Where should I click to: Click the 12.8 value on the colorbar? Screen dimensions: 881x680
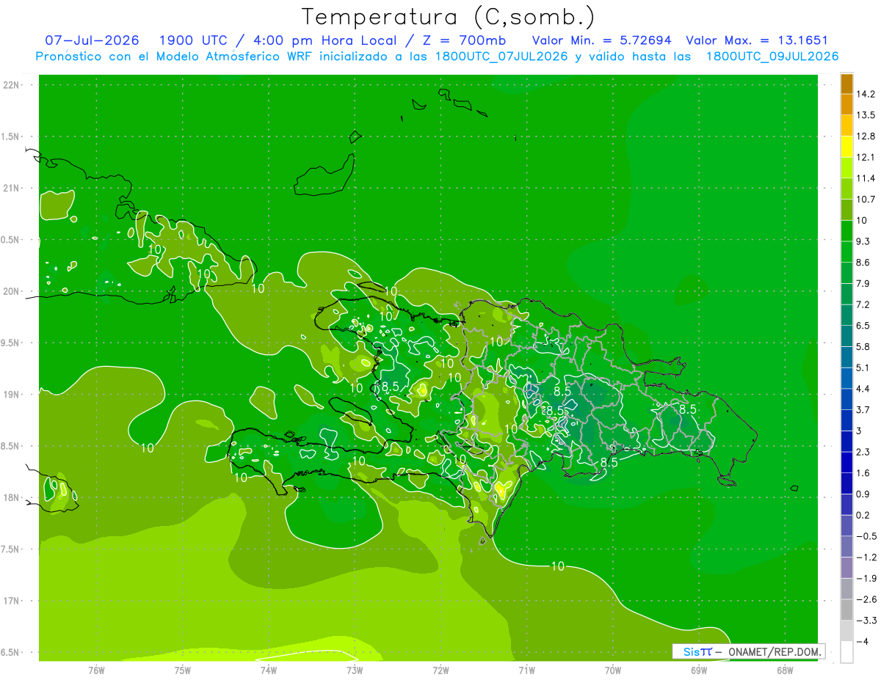[x=866, y=136]
